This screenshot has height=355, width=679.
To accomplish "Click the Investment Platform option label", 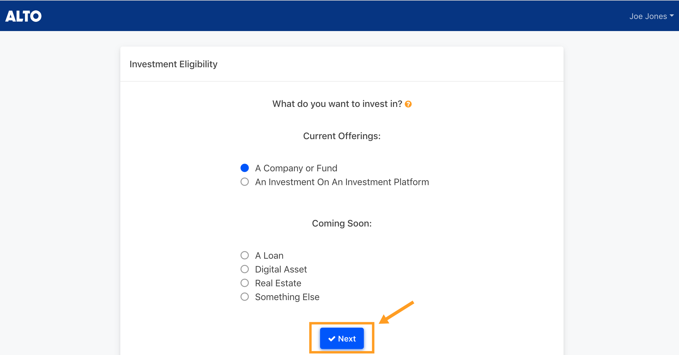I will pyautogui.click(x=342, y=182).
